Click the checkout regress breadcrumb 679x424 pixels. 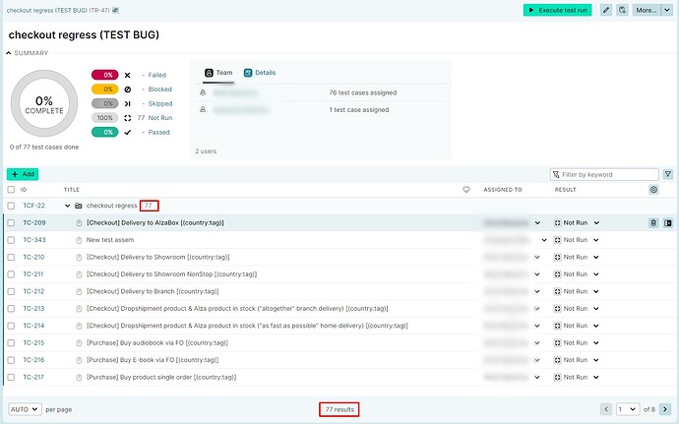[58, 10]
